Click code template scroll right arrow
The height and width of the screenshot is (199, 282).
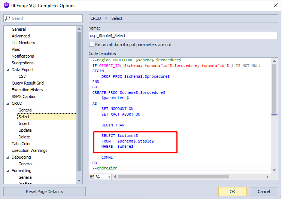pos(267,177)
